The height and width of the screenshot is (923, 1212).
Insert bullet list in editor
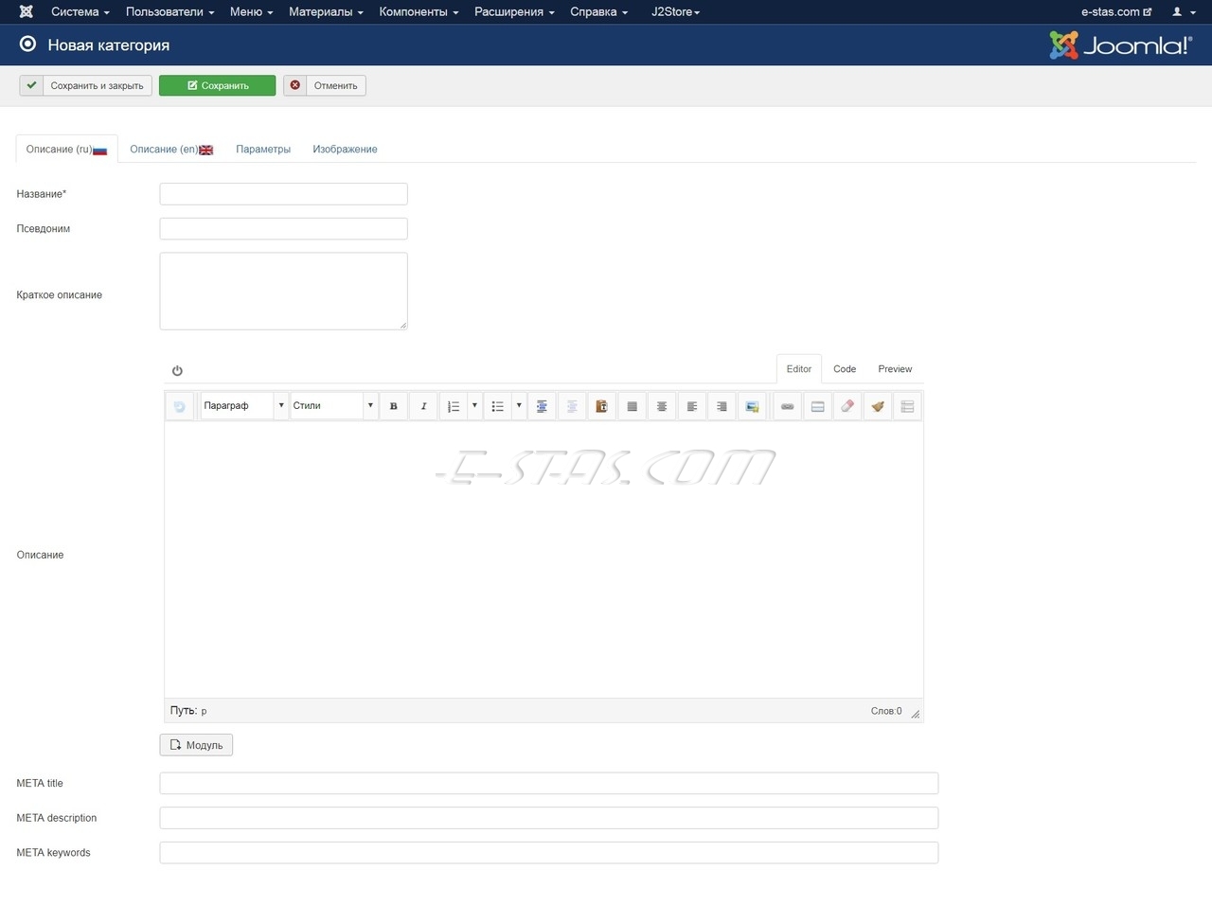pos(497,406)
